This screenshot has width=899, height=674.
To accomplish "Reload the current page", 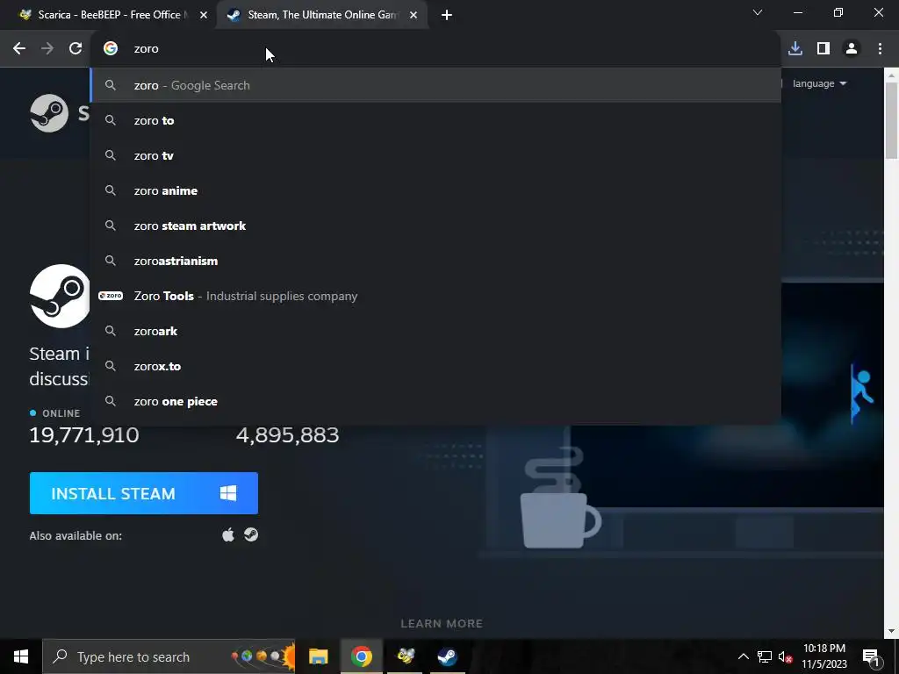I will point(76,49).
